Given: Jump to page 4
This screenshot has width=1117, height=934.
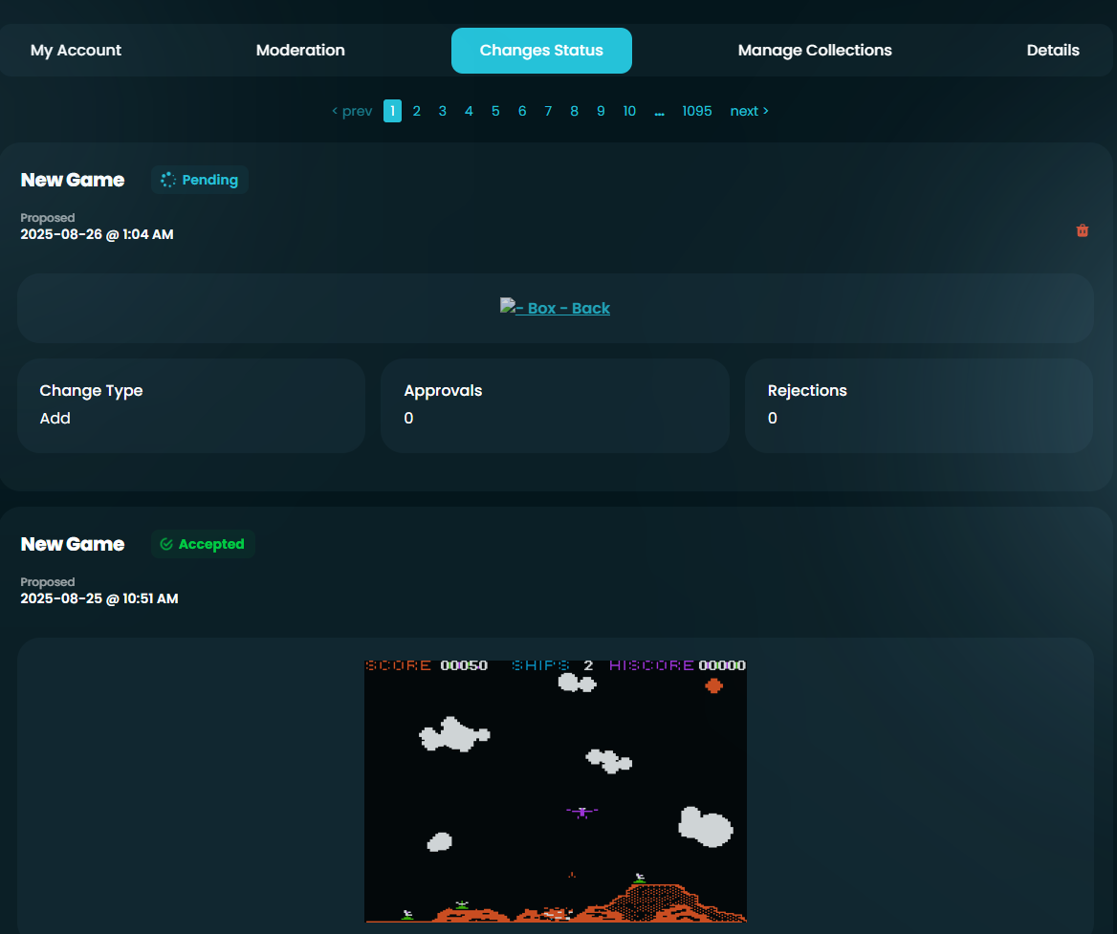Looking at the screenshot, I should (x=469, y=111).
